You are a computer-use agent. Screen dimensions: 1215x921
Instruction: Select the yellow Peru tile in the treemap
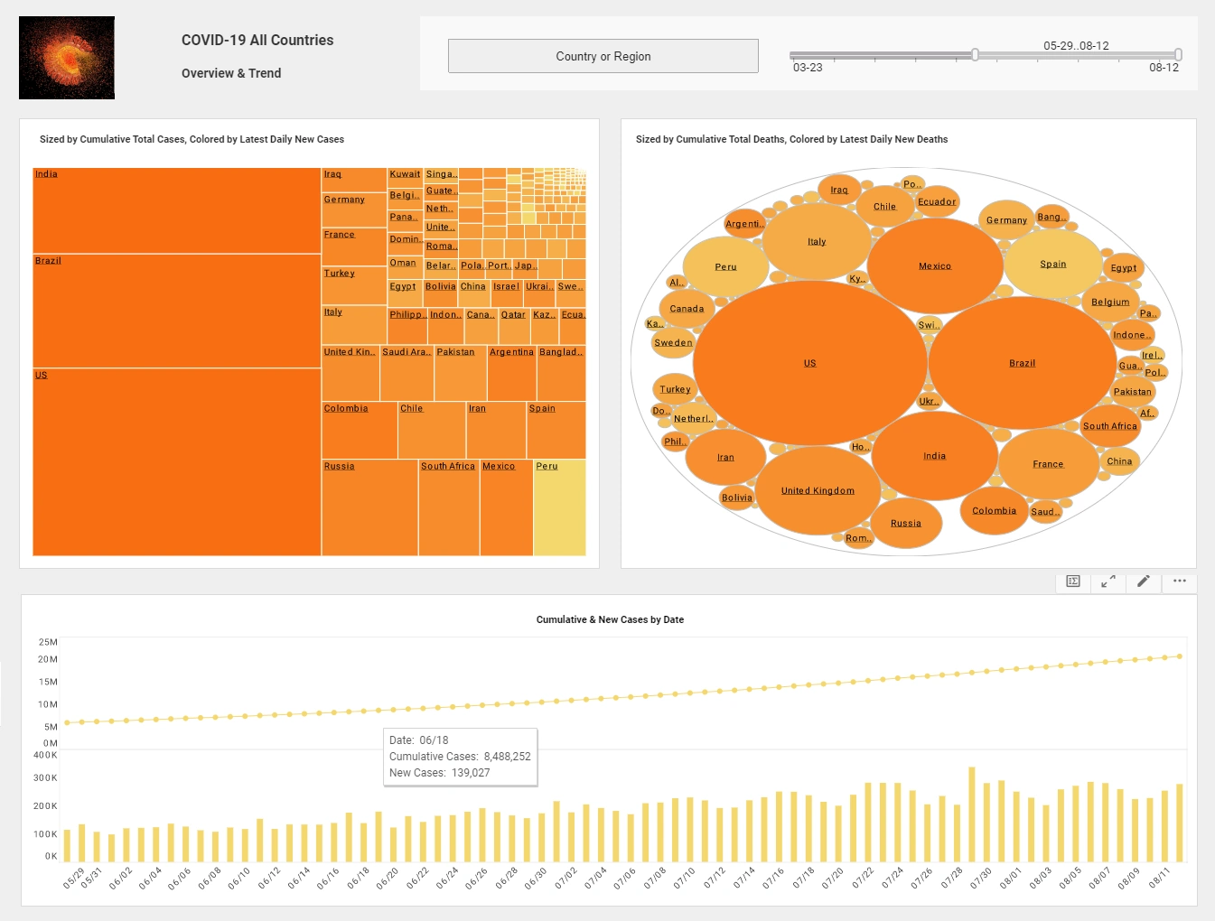[558, 508]
